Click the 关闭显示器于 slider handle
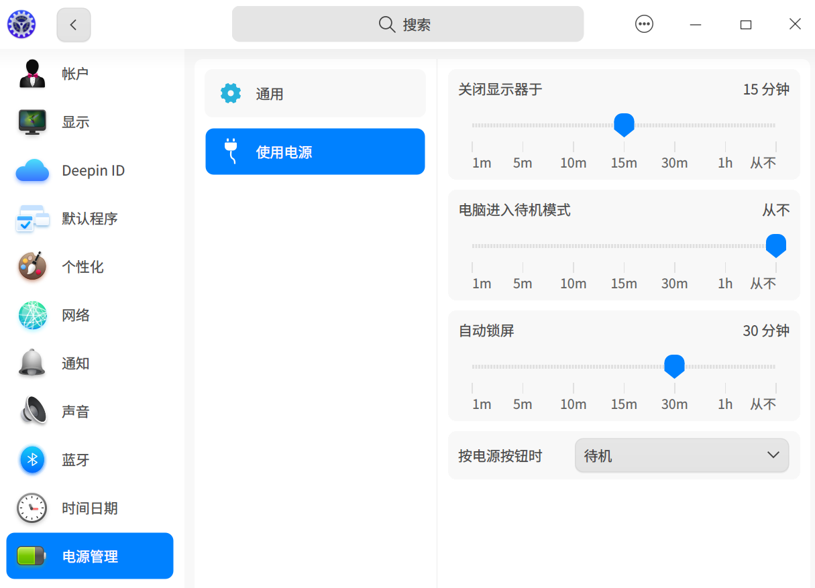Screen dimensions: 815x588 pyautogui.click(x=624, y=125)
